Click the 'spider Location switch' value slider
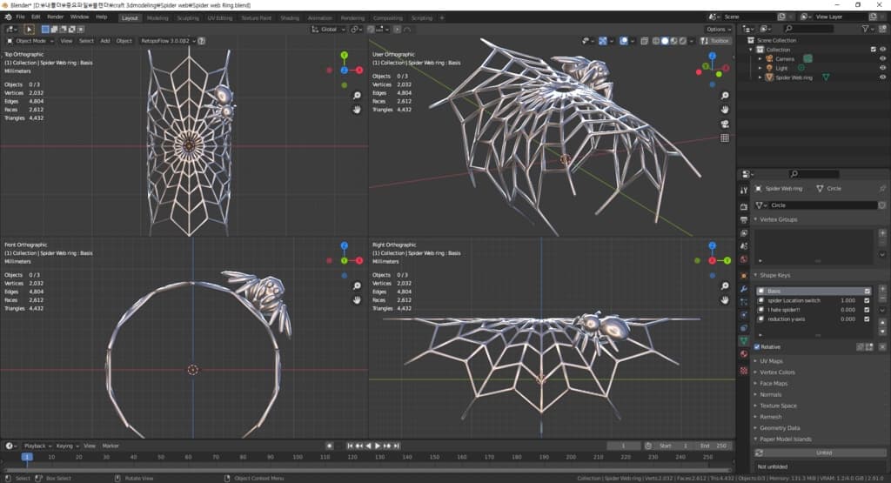891x483 pixels. pos(848,300)
